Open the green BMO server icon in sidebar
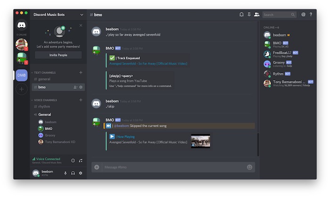 click(22, 58)
